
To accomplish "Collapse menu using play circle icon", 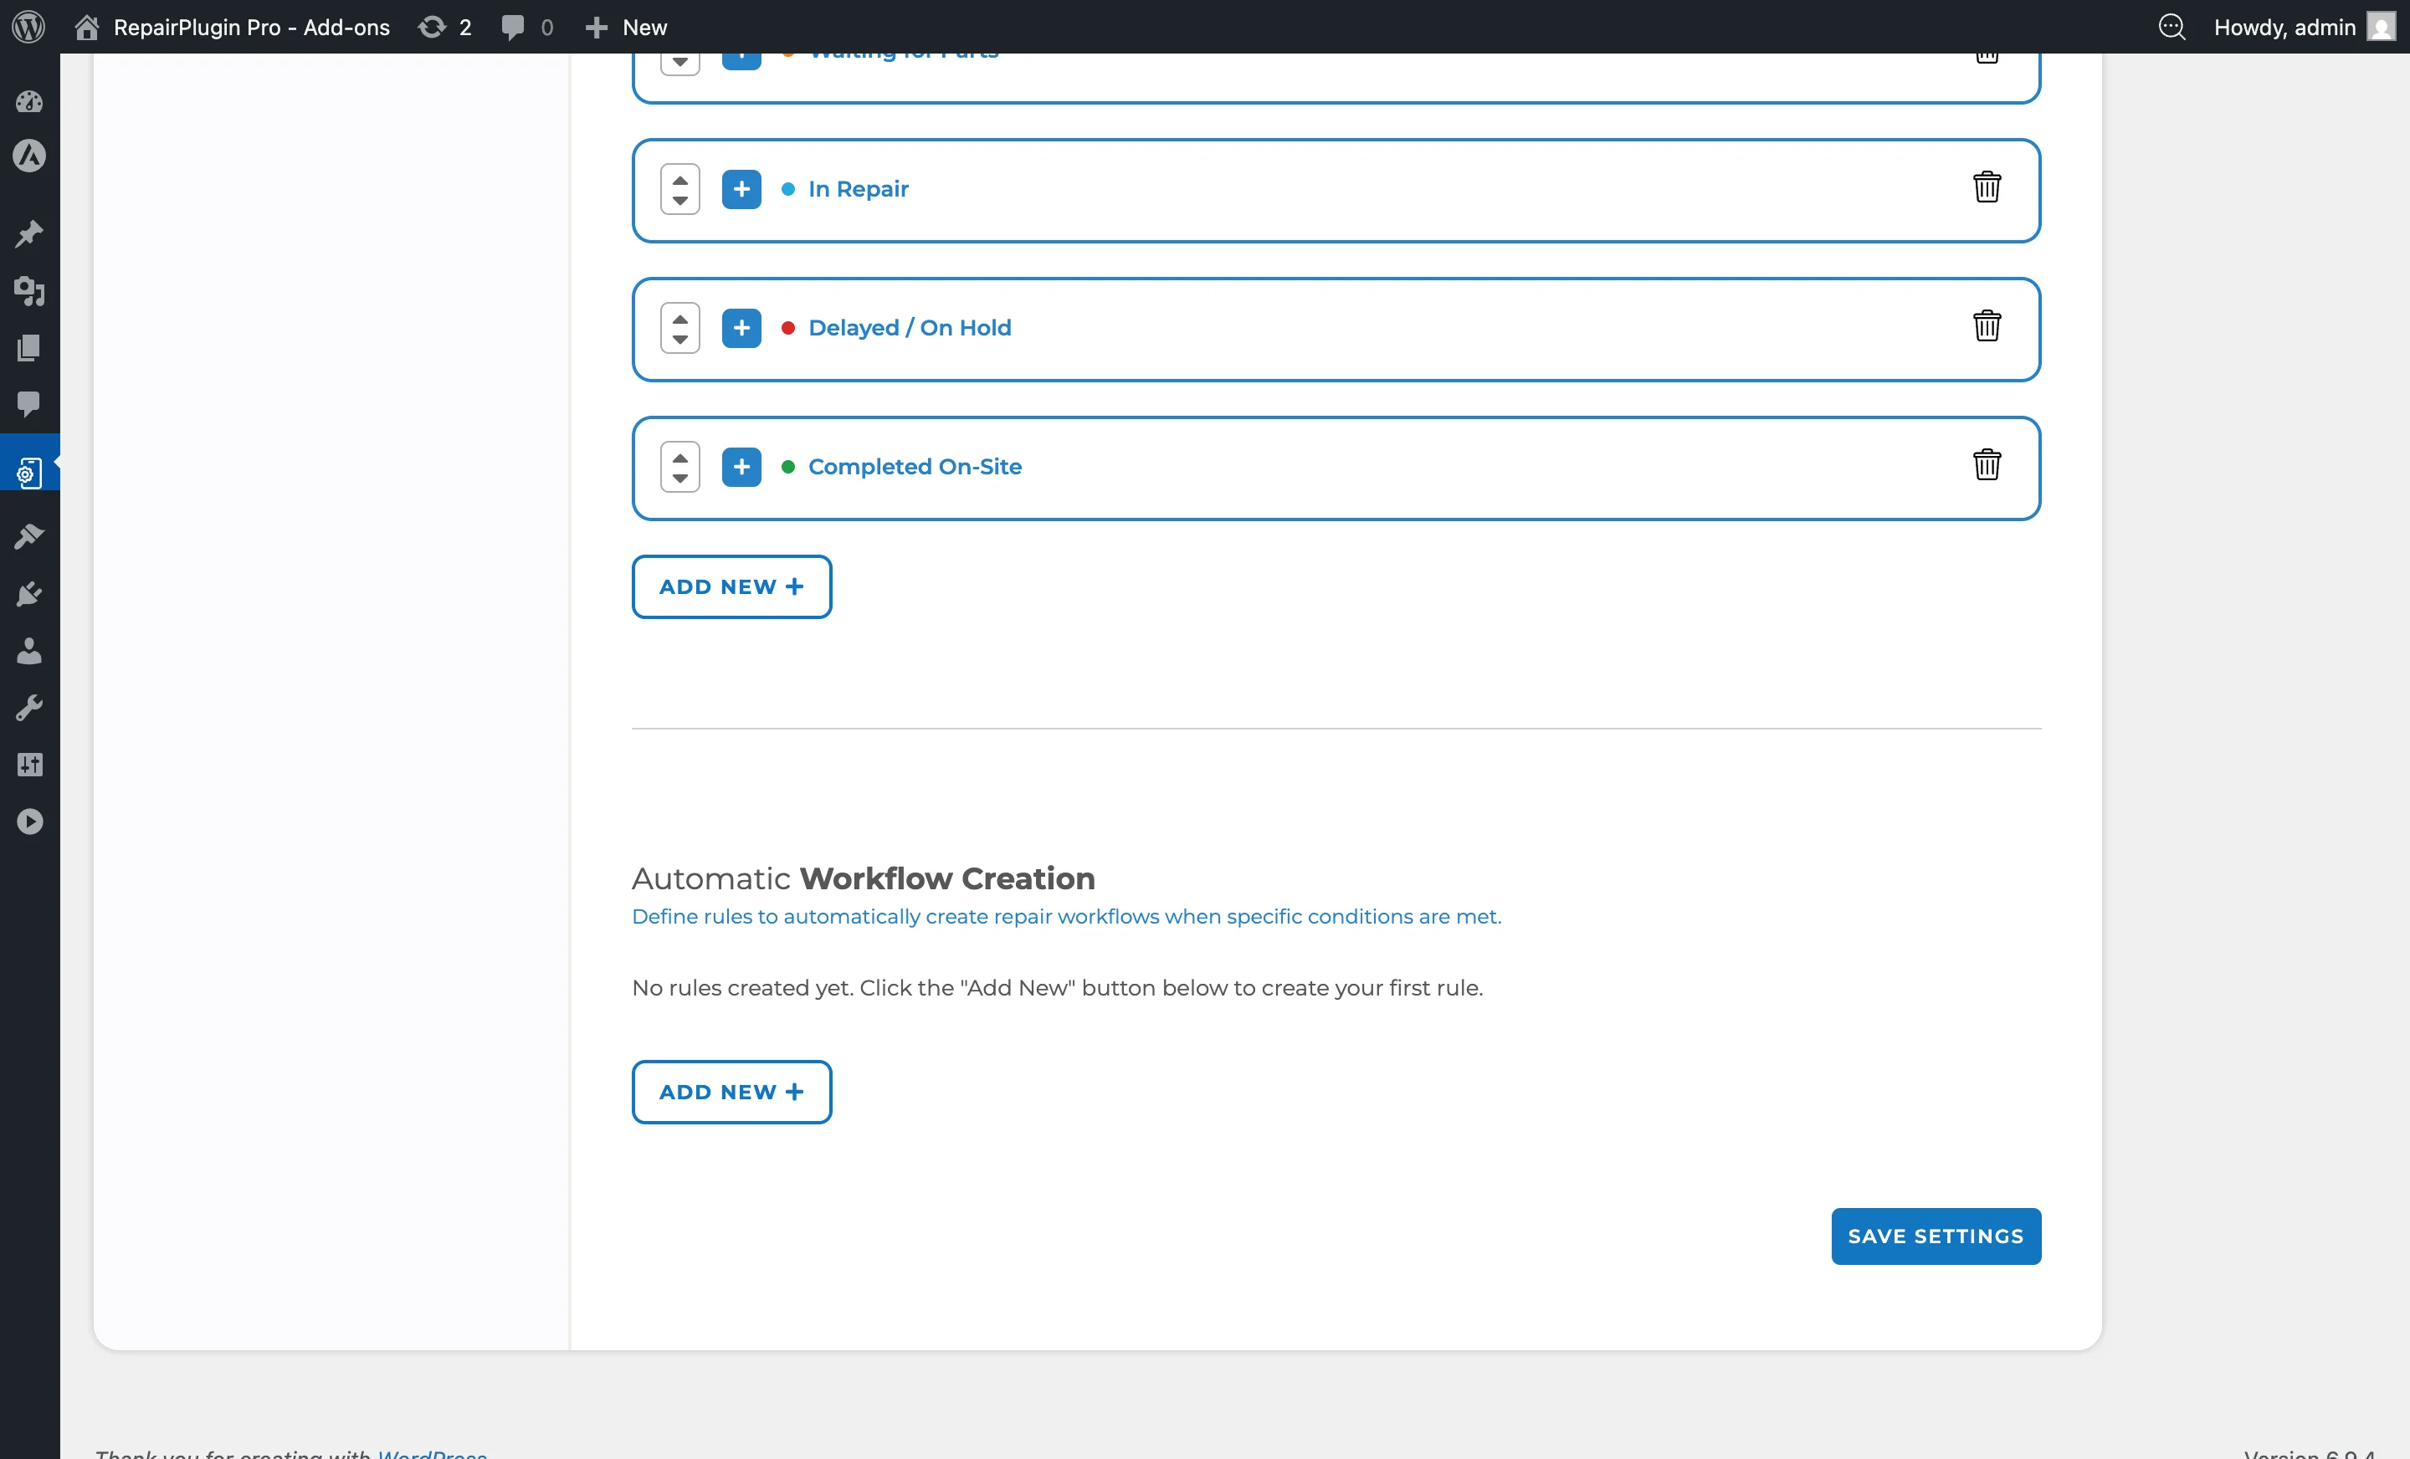I will (29, 822).
